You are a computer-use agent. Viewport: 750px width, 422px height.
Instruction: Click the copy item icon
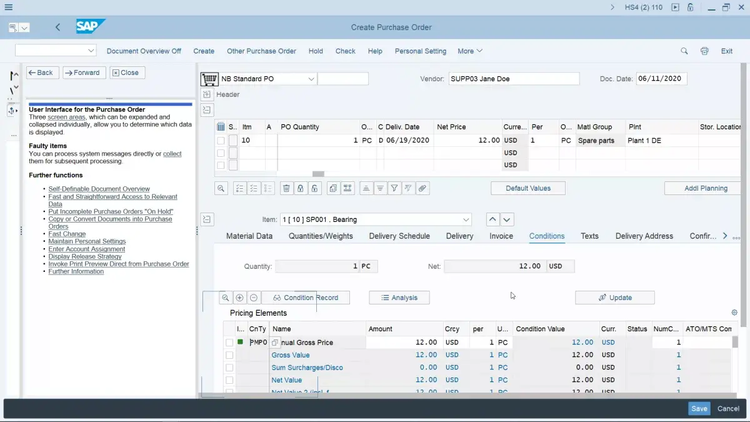(334, 188)
